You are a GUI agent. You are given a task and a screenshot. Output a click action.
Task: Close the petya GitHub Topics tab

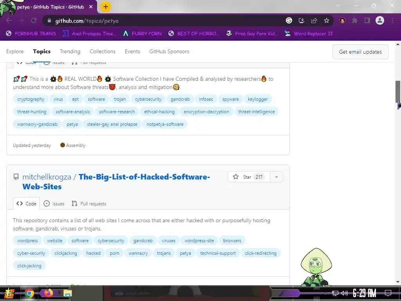click(x=91, y=7)
